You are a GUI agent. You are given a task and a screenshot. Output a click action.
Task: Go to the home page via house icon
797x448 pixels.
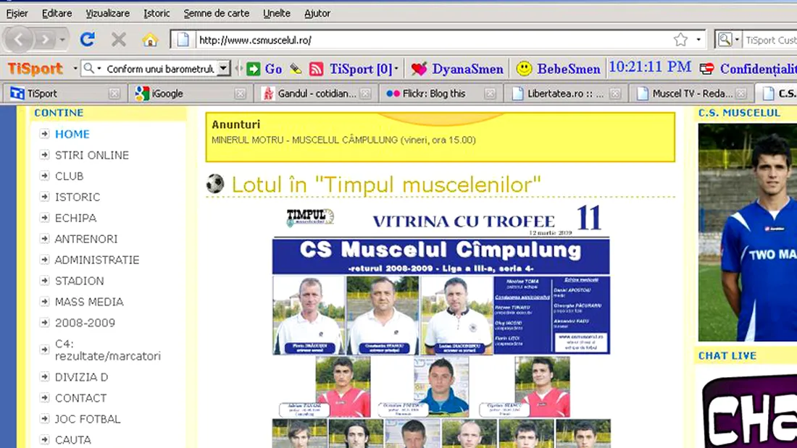[150, 39]
